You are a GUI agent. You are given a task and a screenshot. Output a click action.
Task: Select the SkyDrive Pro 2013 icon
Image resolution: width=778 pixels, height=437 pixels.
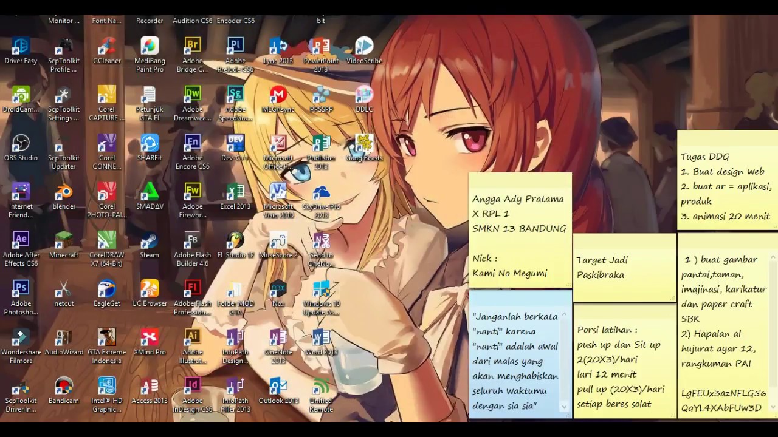tap(321, 201)
